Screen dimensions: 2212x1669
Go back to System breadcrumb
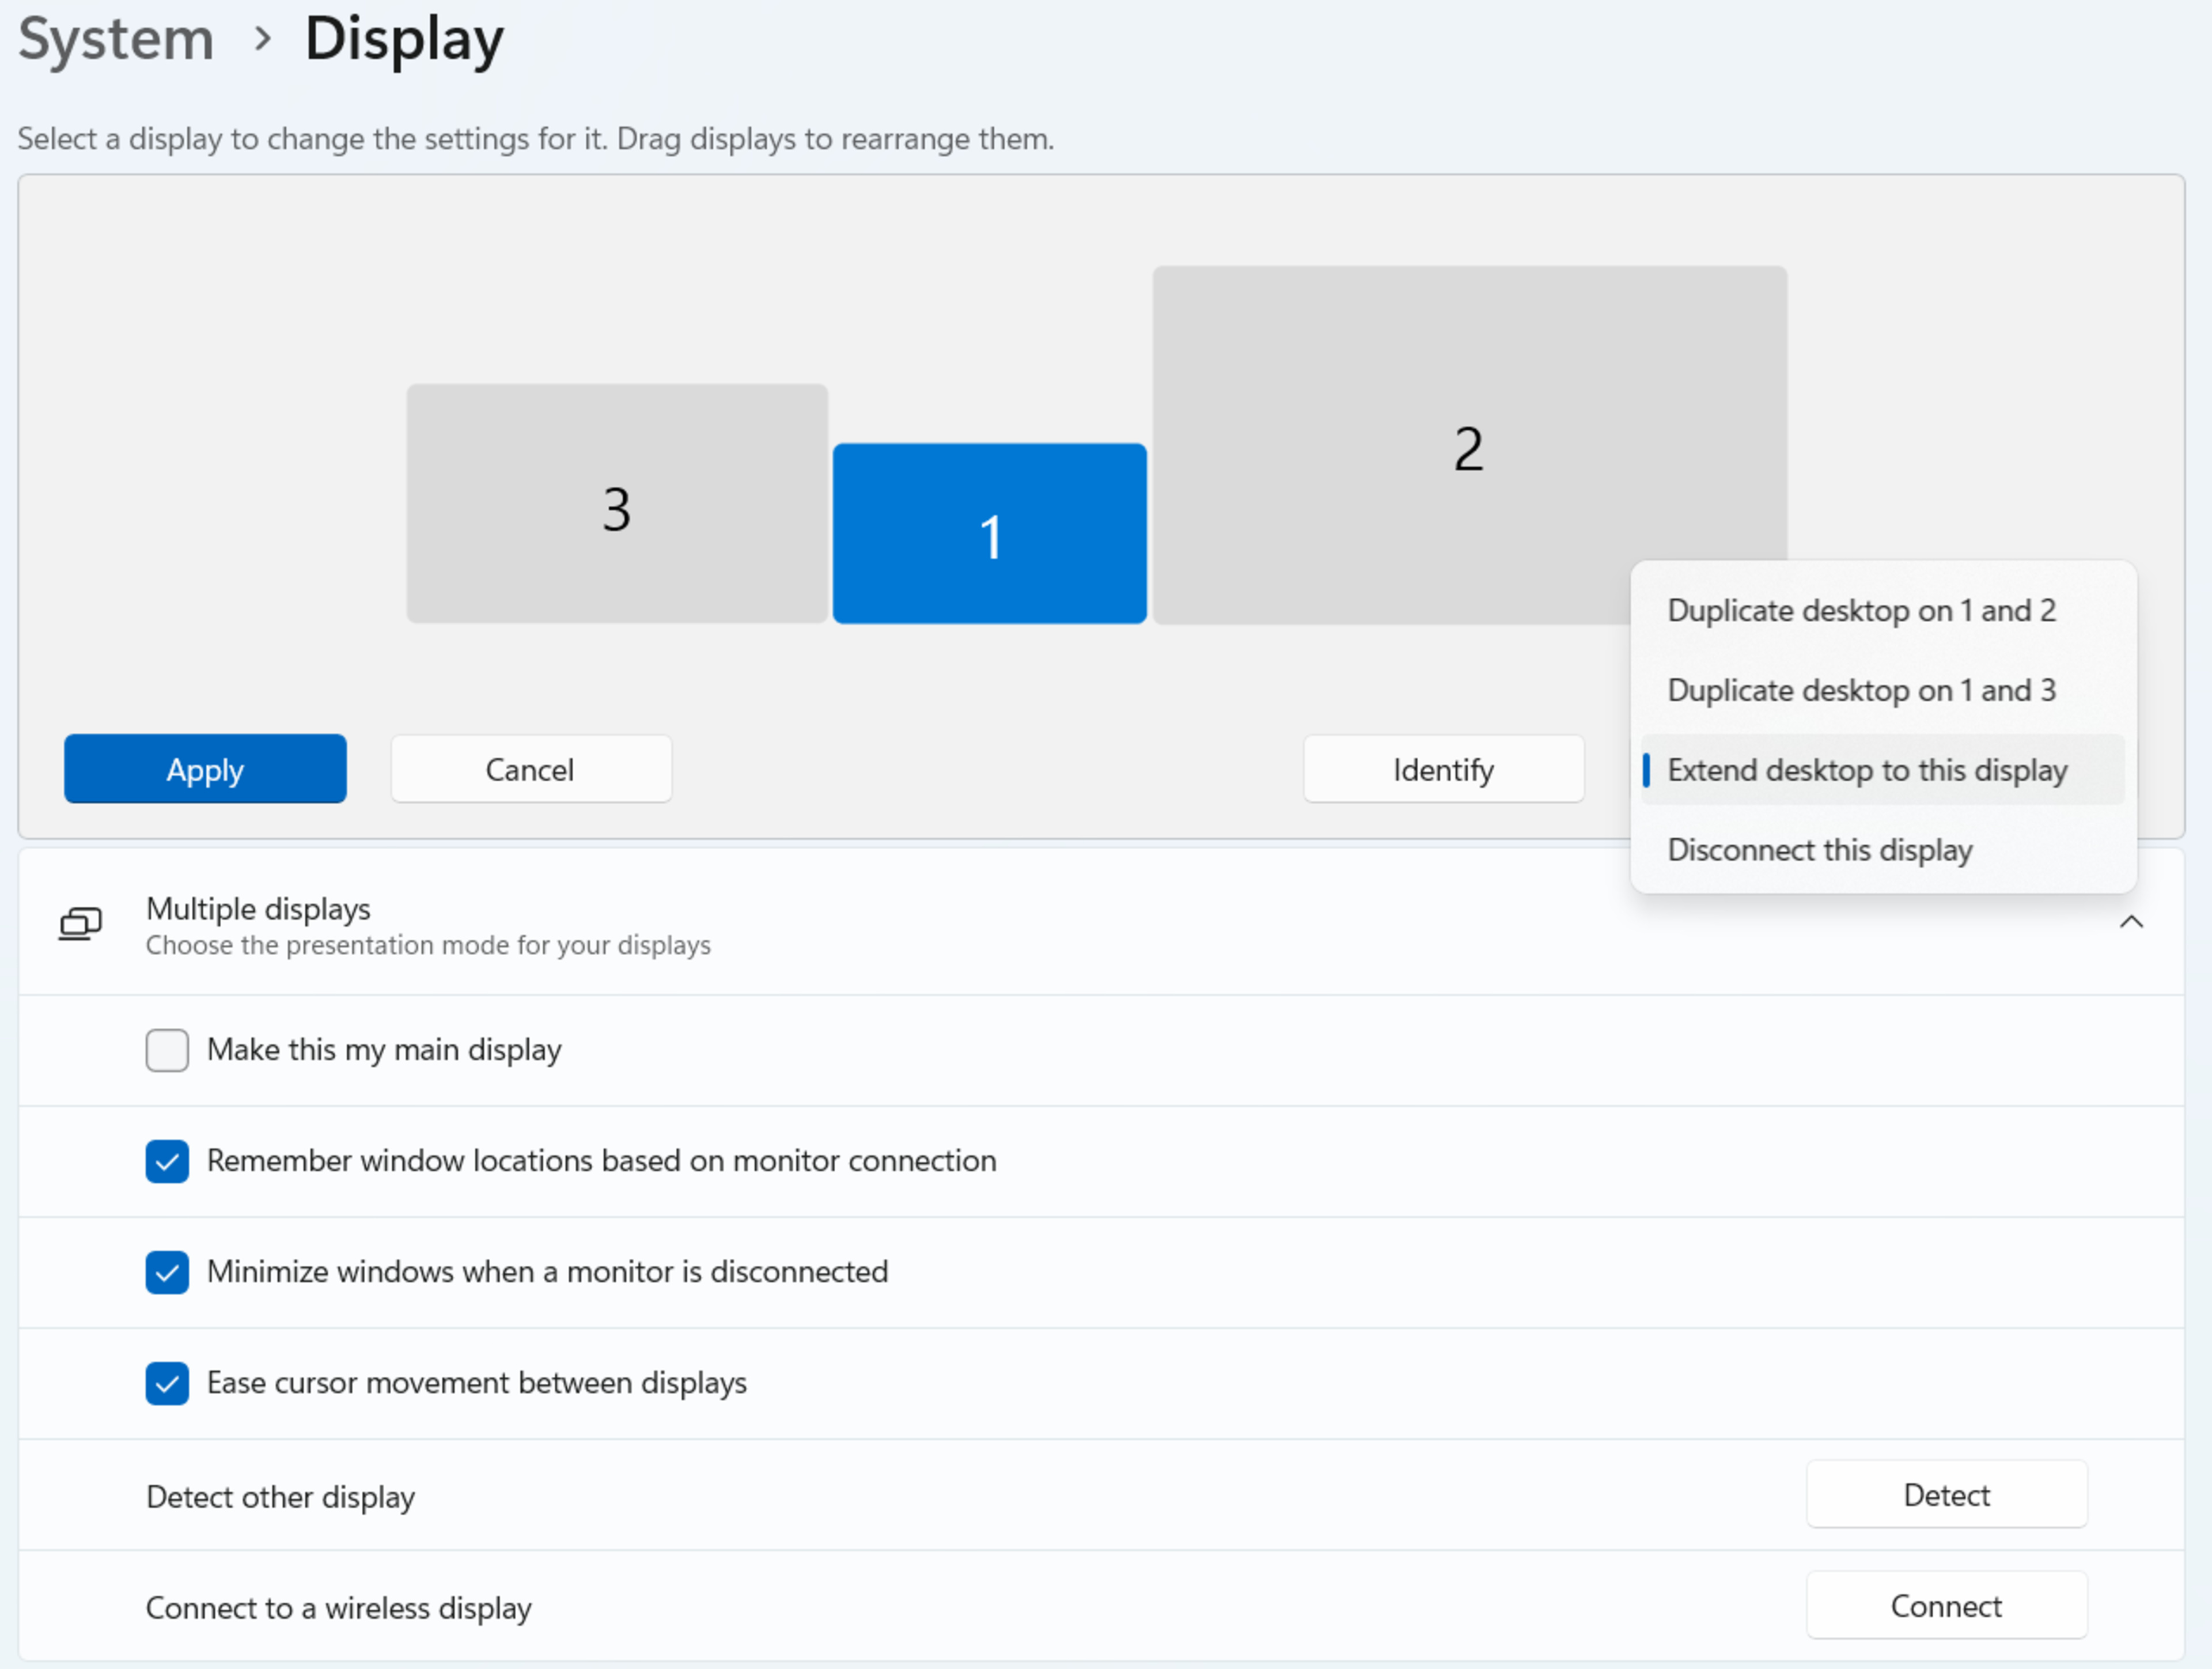pyautogui.click(x=116, y=40)
